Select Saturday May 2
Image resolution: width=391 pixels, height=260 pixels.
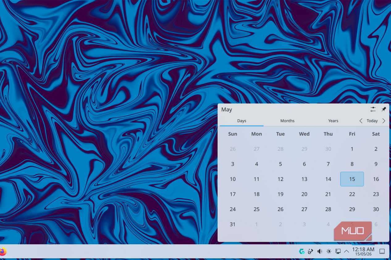(376, 149)
